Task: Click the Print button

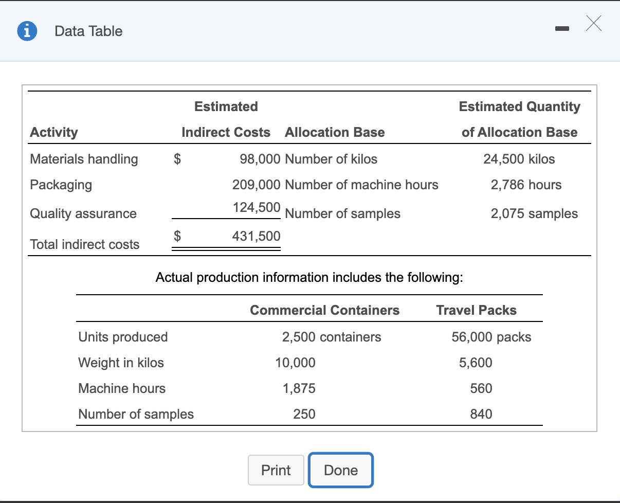Action: point(276,470)
